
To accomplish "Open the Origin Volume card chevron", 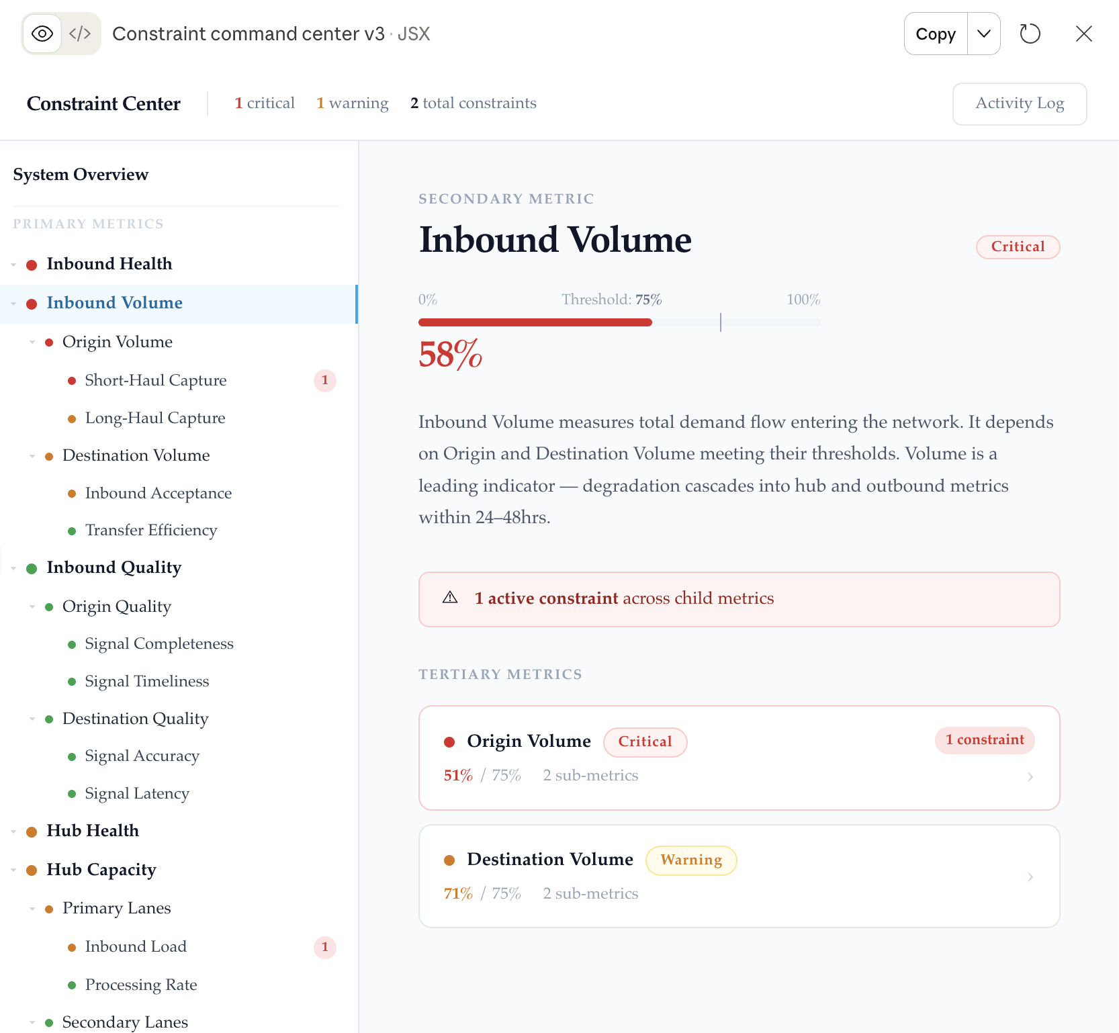I will pos(1030,777).
